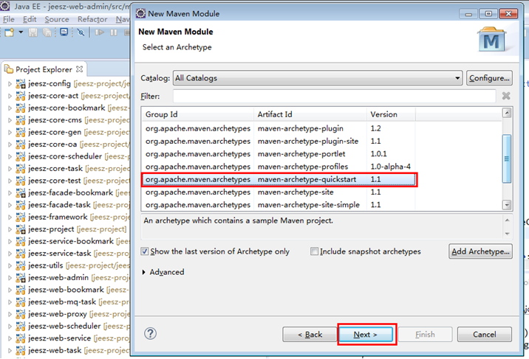This screenshot has height=359, width=529.
Task: Expand the jeesz-facade-bookmark tree node
Action: pyautogui.click(x=10, y=193)
